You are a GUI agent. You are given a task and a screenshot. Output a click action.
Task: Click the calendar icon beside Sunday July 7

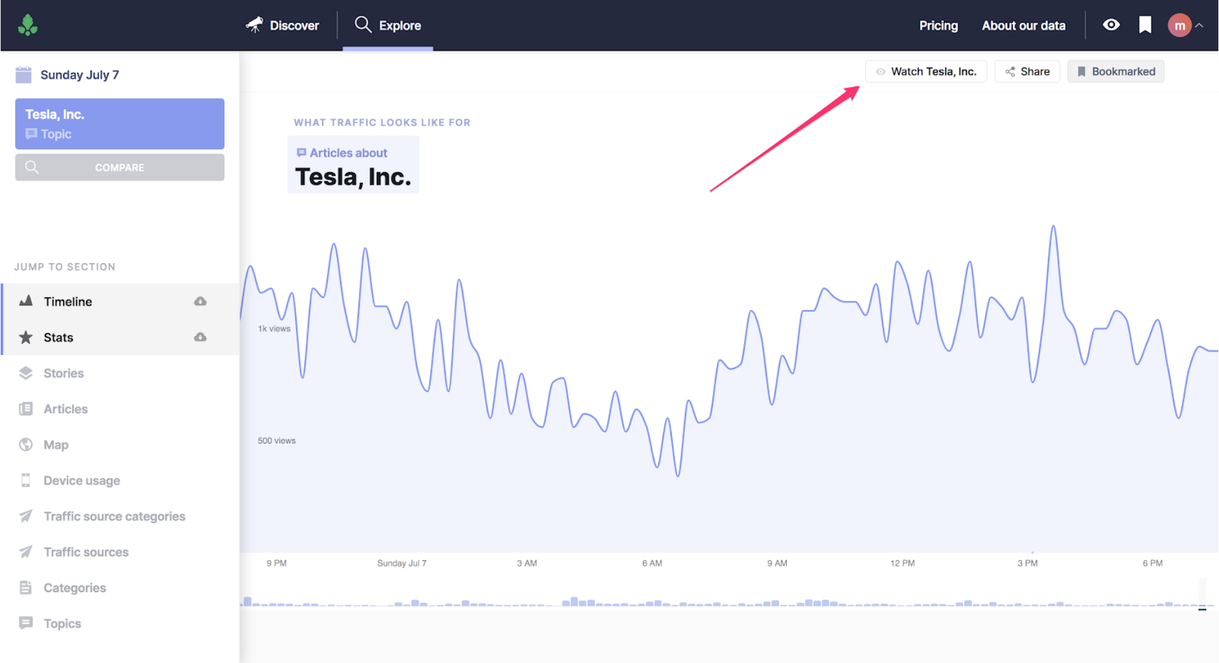point(23,75)
